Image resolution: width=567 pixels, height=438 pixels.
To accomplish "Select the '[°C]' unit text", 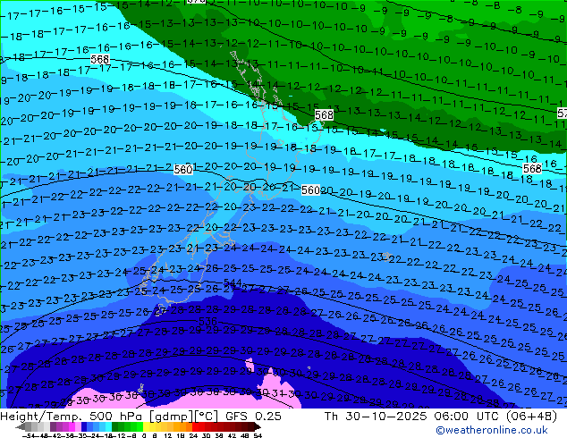I will coord(207,417).
